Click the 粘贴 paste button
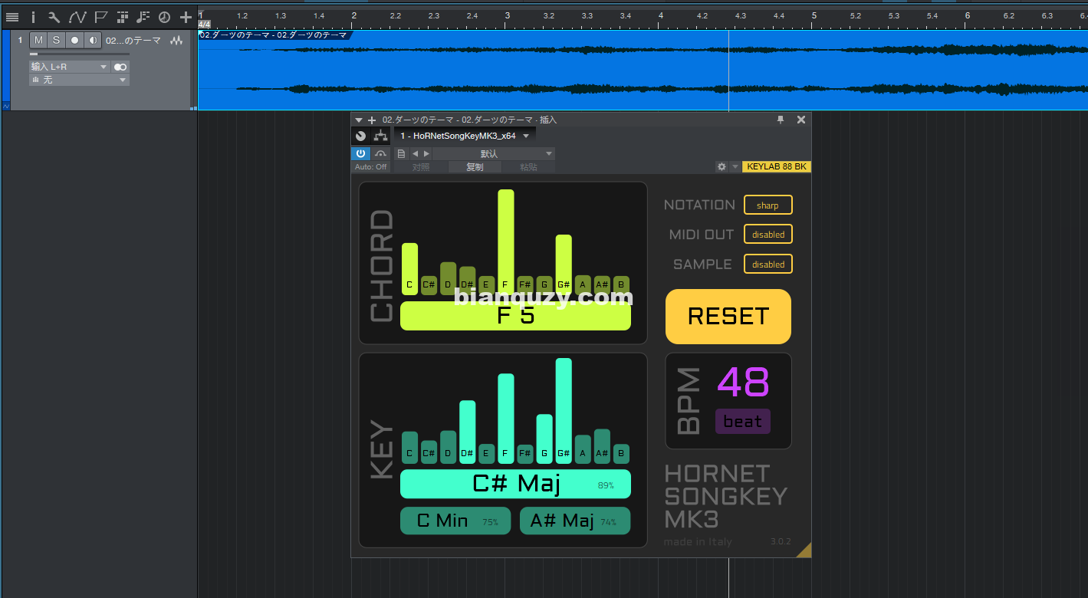This screenshot has height=598, width=1088. (x=528, y=166)
